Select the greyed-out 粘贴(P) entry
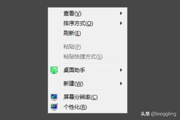This screenshot has height=120, width=180. pos(72,47)
